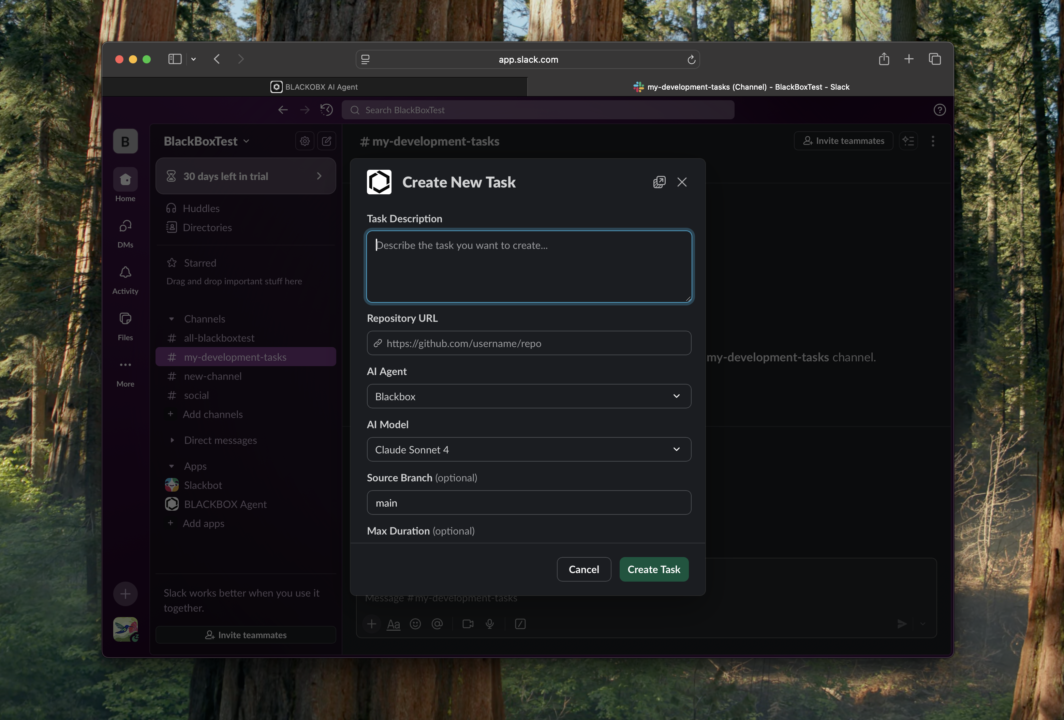This screenshot has width=1064, height=720.
Task: Open the Slack history clock icon
Action: tap(326, 110)
